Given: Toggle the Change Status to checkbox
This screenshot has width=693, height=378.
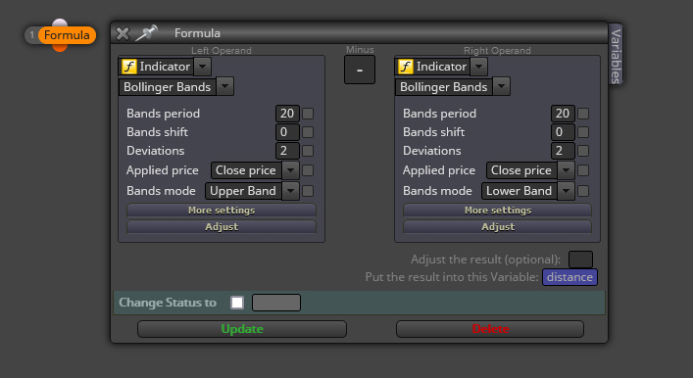Looking at the screenshot, I should tap(237, 303).
